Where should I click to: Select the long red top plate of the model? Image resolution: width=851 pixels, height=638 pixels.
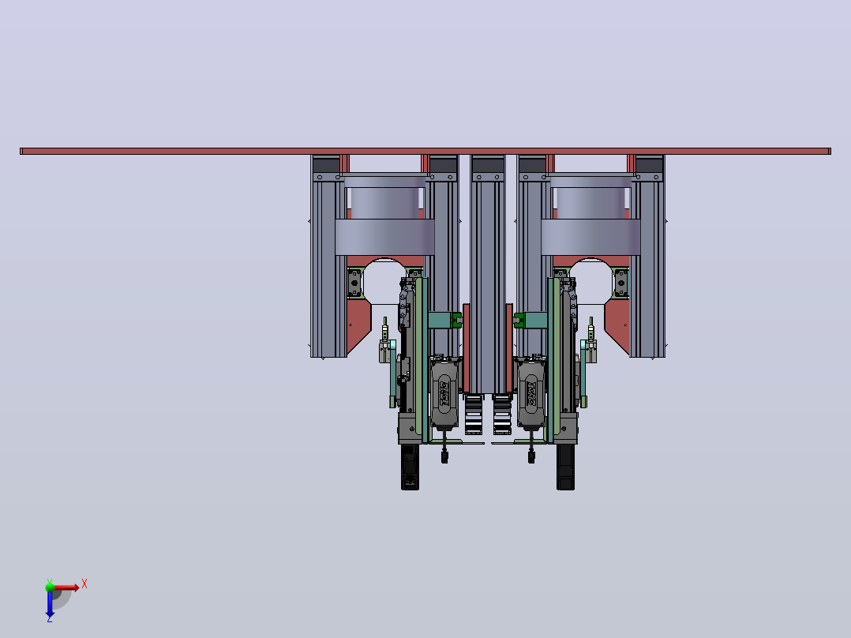pyautogui.click(x=425, y=151)
